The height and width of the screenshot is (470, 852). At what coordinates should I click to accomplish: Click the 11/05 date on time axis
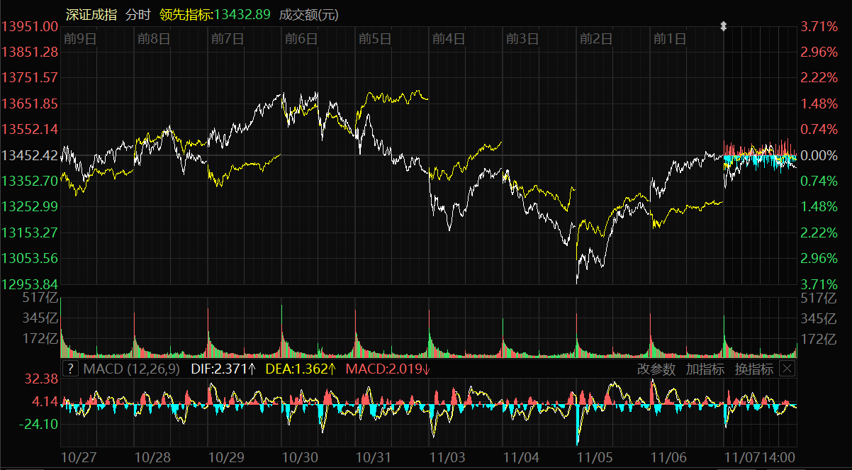tap(595, 457)
